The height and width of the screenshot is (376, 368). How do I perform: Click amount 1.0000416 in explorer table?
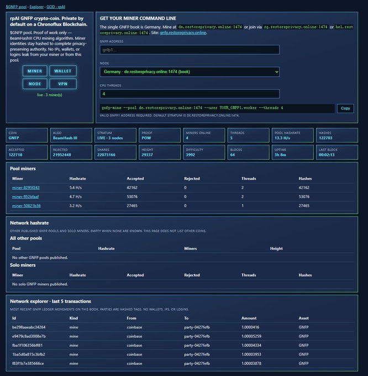point(250,327)
